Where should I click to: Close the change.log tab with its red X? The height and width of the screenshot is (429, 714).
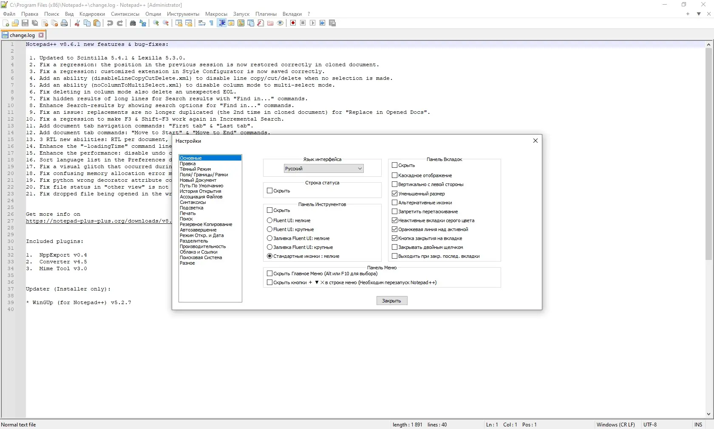pos(41,35)
